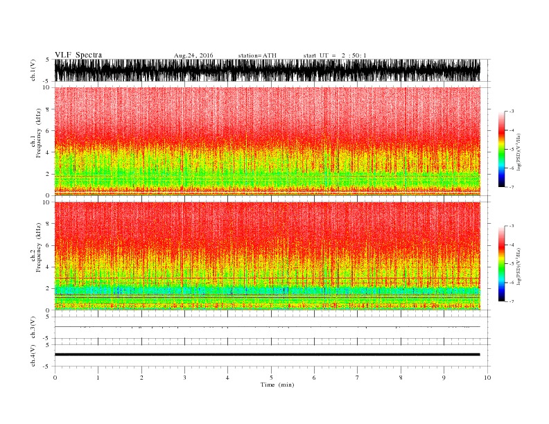This screenshot has height=424, width=549.
Task: Click inside the ch.2 spectrogram panel
Action: [267, 256]
